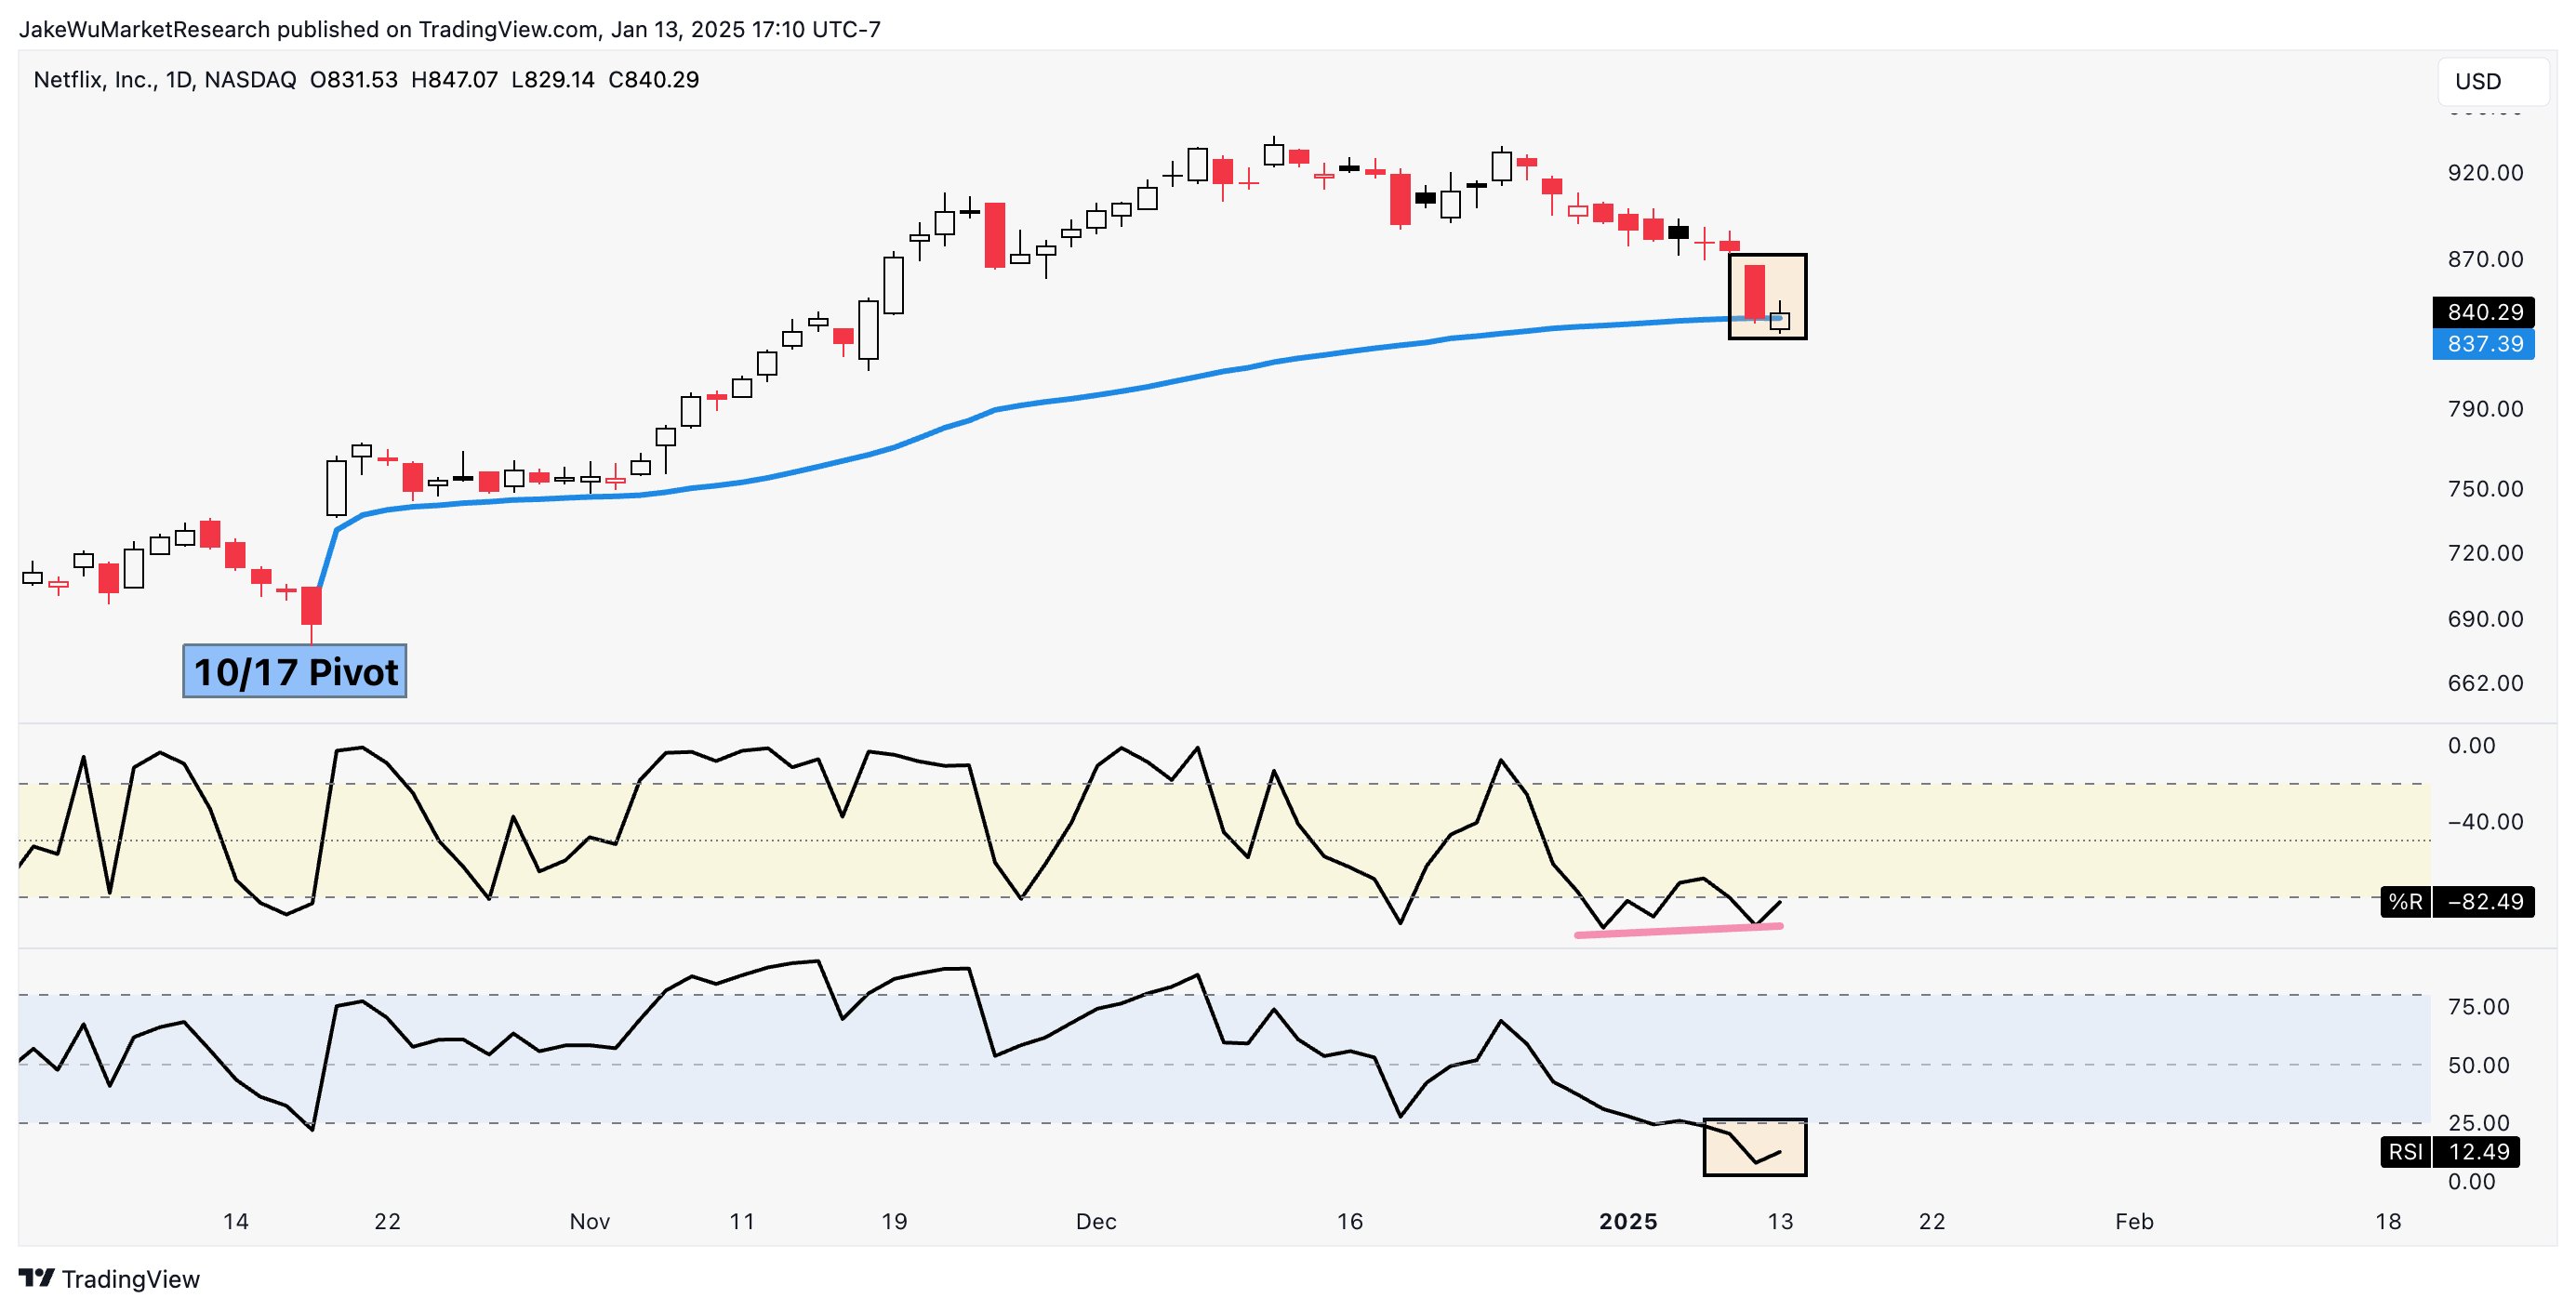Click the Dec date axis label
Viewport: 2576px width, 1311px height.
pos(1096,1222)
